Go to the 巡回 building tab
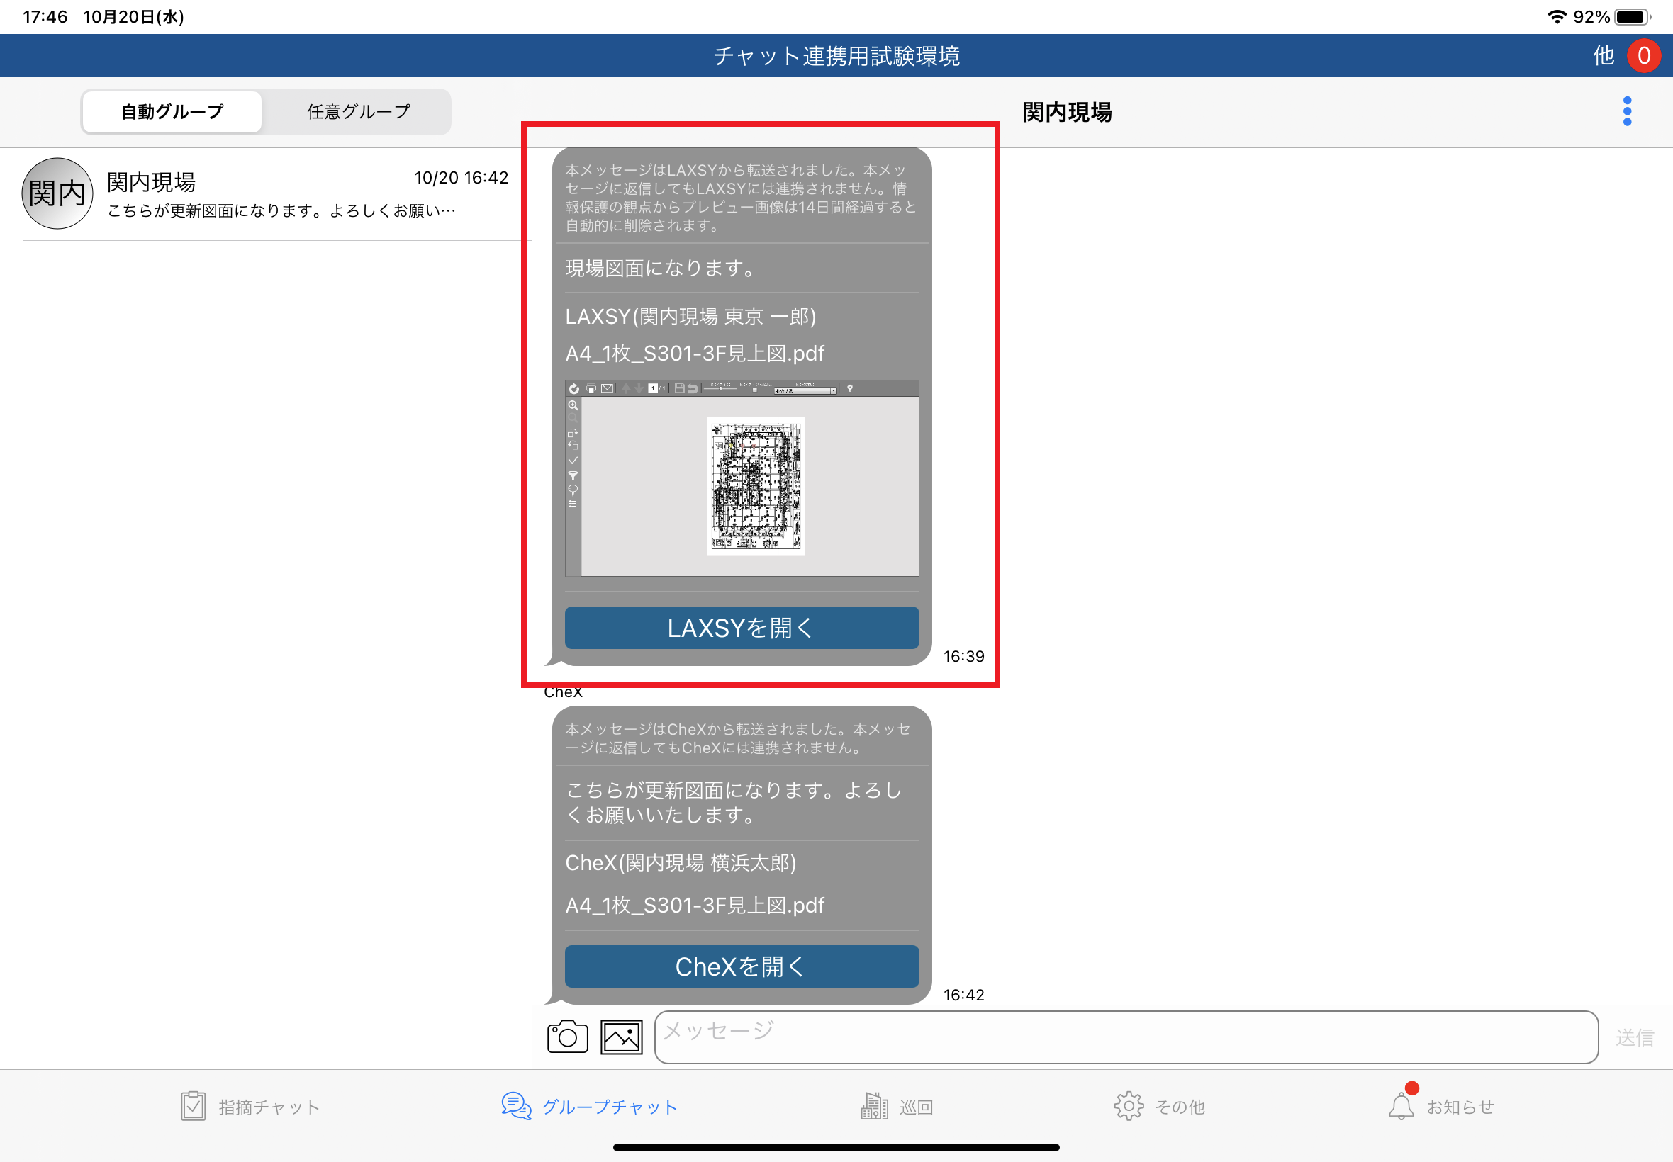 [896, 1107]
